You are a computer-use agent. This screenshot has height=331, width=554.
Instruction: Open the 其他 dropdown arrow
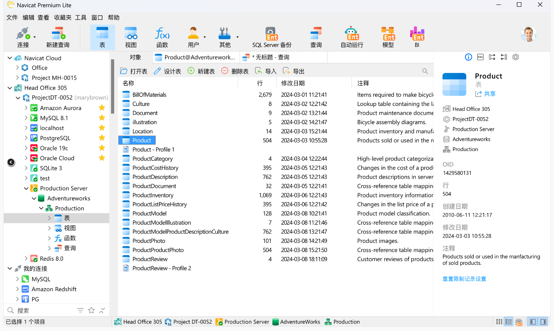click(x=237, y=37)
